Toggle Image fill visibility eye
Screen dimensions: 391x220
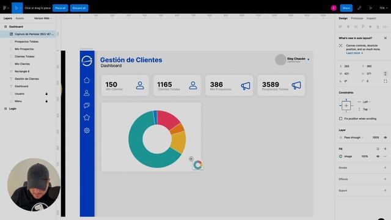tap(378, 156)
